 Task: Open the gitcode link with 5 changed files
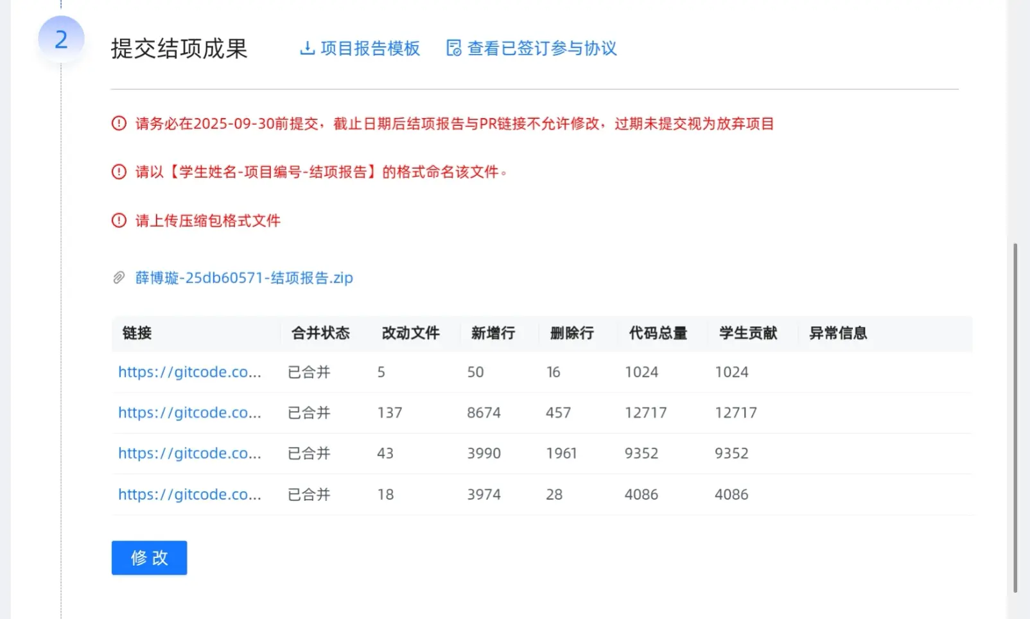pos(189,372)
